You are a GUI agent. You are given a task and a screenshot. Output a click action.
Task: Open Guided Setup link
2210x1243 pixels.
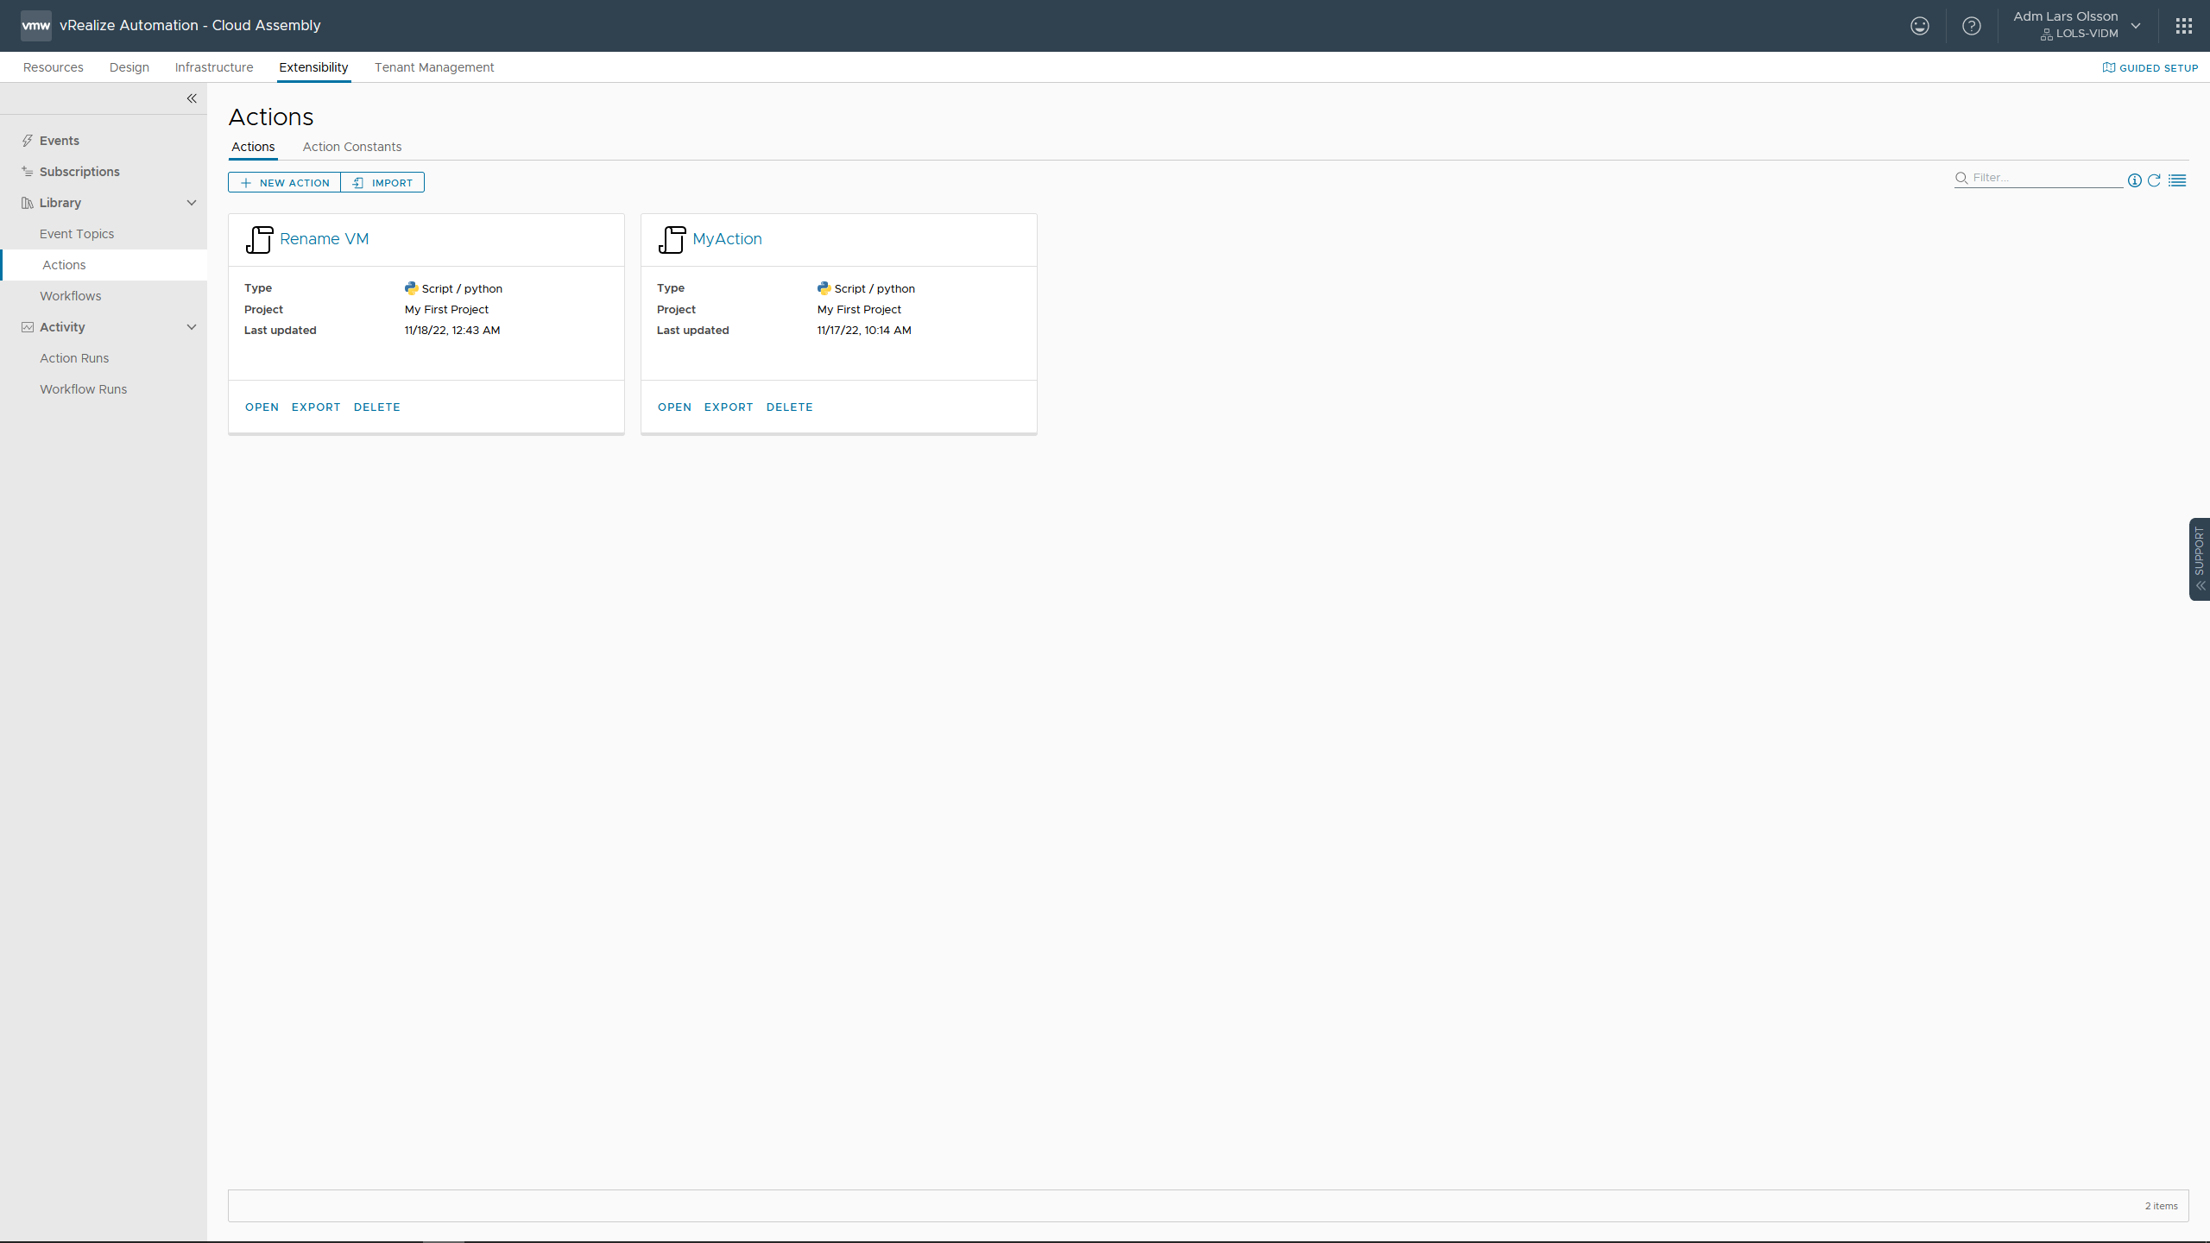point(2150,67)
